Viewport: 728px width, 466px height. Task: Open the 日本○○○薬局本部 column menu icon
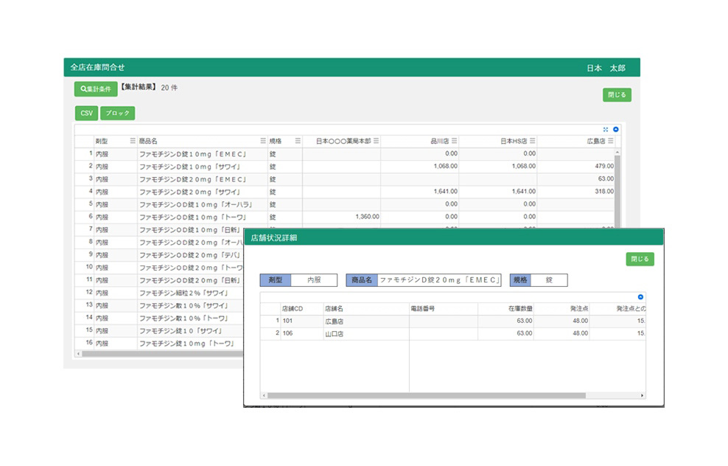click(x=376, y=141)
